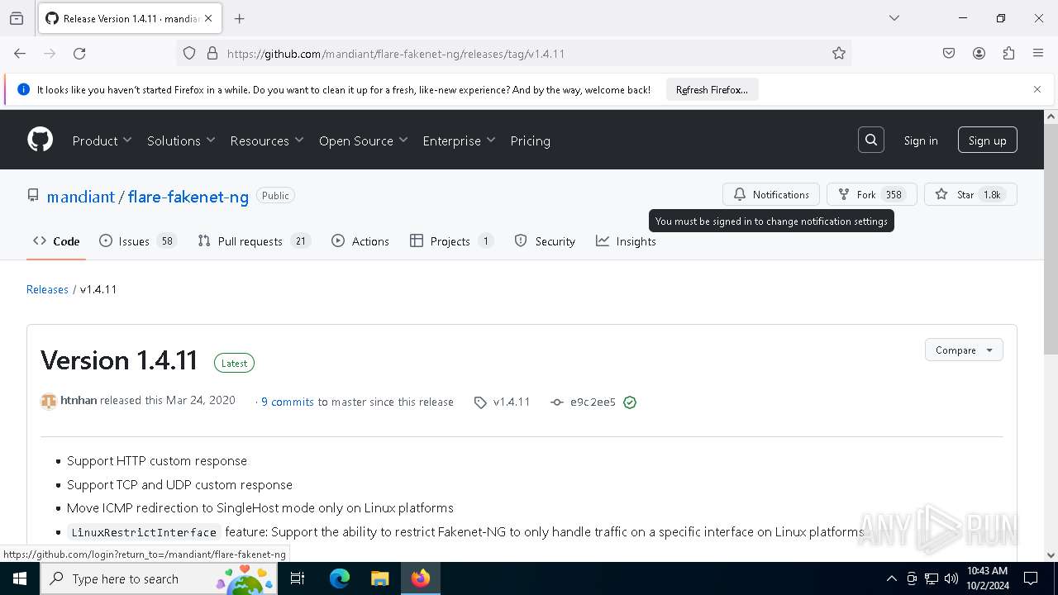Open Firefox View icon in tab bar
The width and height of the screenshot is (1058, 595).
17,18
